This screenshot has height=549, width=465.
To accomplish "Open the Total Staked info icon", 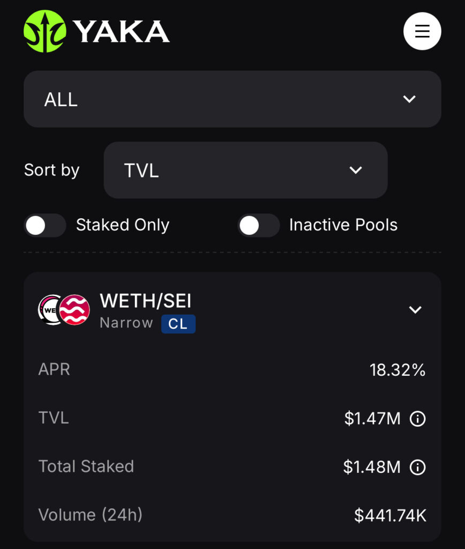I will pos(417,467).
